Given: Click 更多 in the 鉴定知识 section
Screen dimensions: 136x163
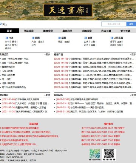Looking at the screenshot, I should tap(47, 95).
